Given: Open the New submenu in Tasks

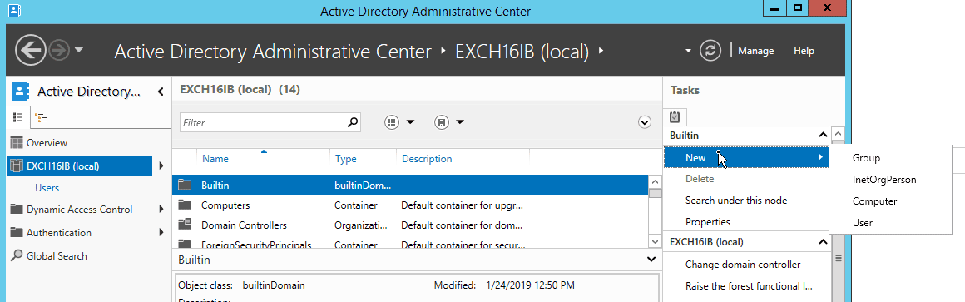Looking at the screenshot, I should click(x=746, y=158).
